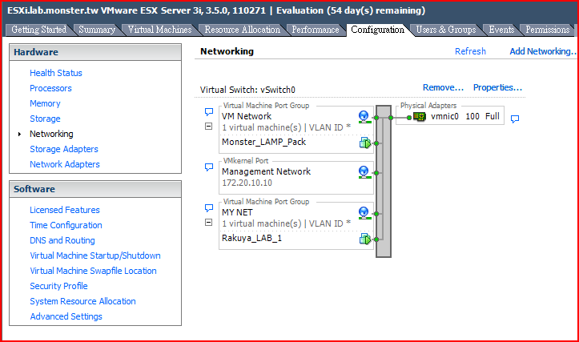Switch to the Events tab
Screen dimensions: 579x342
pyautogui.click(x=501, y=30)
